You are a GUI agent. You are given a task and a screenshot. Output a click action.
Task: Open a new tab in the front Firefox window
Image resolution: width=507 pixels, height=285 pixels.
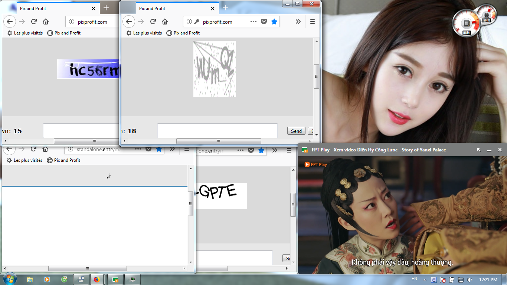click(x=225, y=8)
